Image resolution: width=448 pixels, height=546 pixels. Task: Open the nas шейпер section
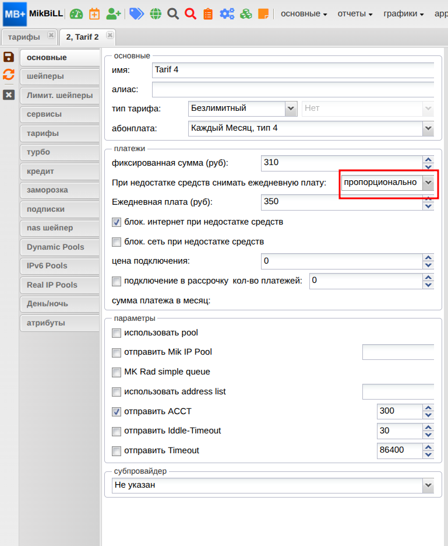(59, 228)
